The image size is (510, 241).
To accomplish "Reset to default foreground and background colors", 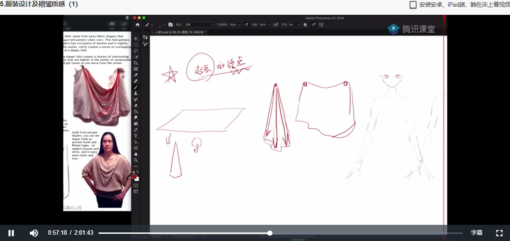I will click(134, 171).
